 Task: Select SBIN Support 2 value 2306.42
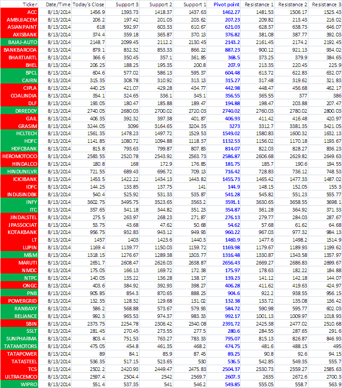tap(163, 324)
